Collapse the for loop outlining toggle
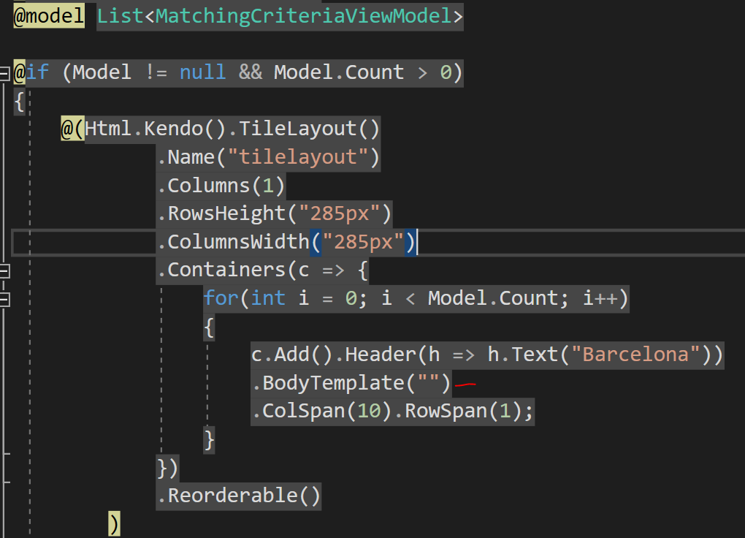 click(x=4, y=300)
